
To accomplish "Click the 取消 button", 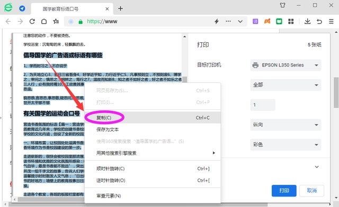I will (x=311, y=191).
